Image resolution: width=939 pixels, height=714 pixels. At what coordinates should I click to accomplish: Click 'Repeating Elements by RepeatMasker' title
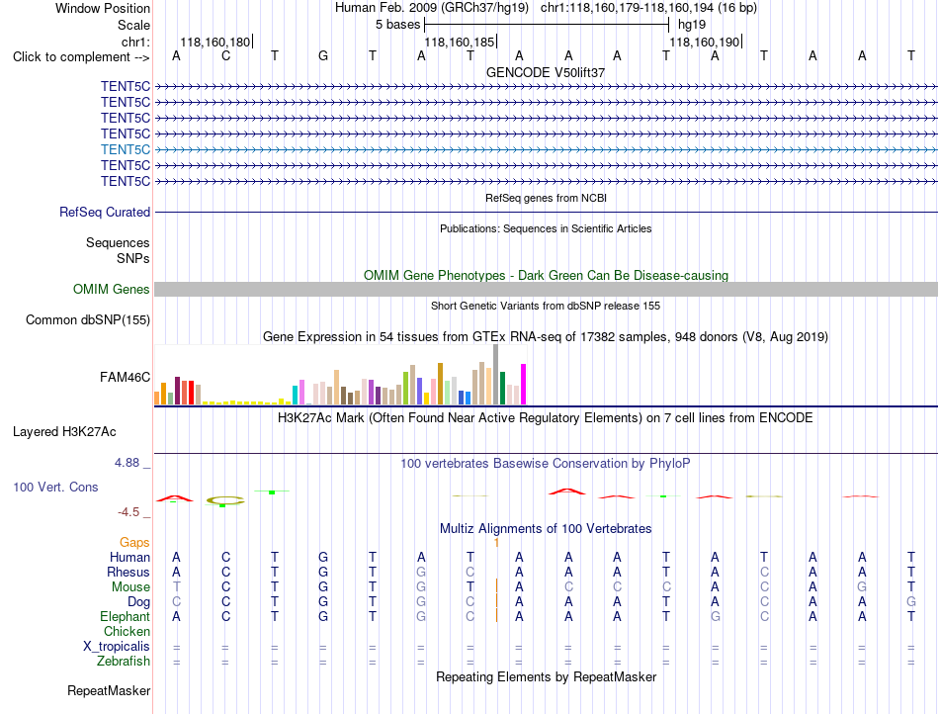pyautogui.click(x=547, y=676)
